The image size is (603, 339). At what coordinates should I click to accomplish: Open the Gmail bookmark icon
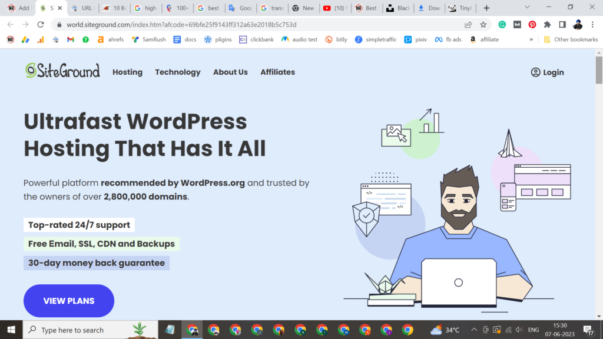coord(71,39)
